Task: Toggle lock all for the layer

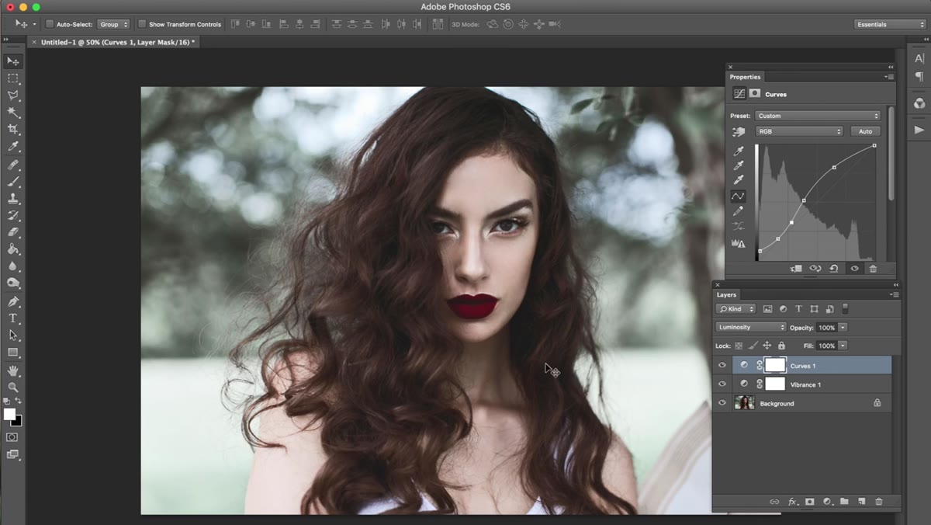Action: 781,346
